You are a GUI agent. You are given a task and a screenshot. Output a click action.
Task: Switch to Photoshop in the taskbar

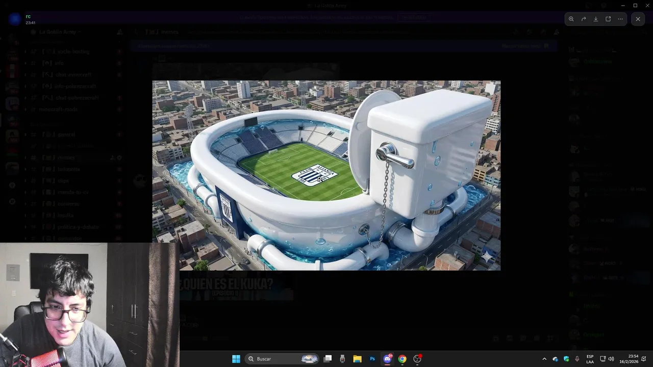[372, 359]
